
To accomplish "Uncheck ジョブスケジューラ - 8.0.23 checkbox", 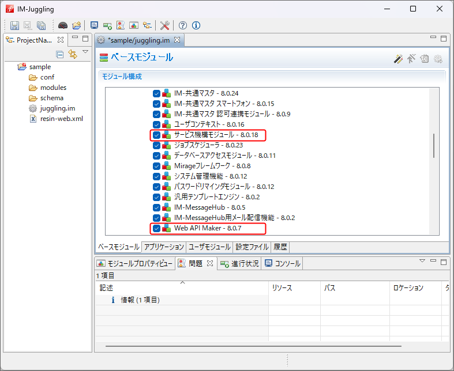I will pyautogui.click(x=156, y=145).
